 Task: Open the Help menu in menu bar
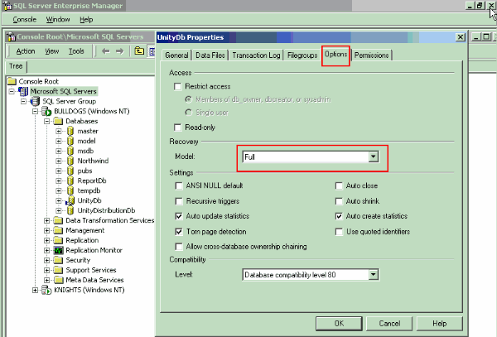(86, 20)
